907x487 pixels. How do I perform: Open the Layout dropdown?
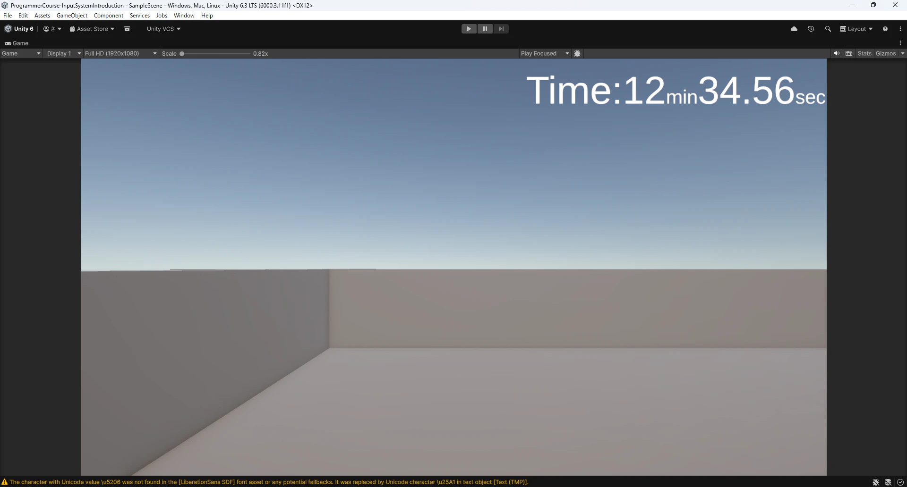pyautogui.click(x=856, y=29)
